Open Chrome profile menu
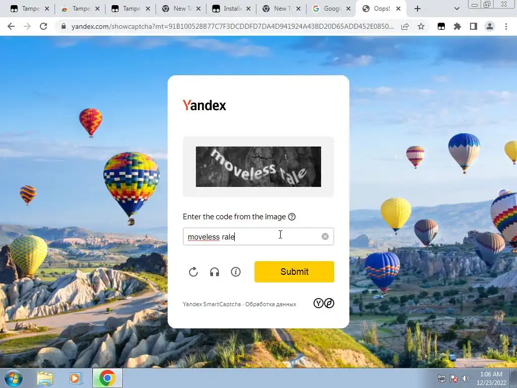 click(490, 26)
